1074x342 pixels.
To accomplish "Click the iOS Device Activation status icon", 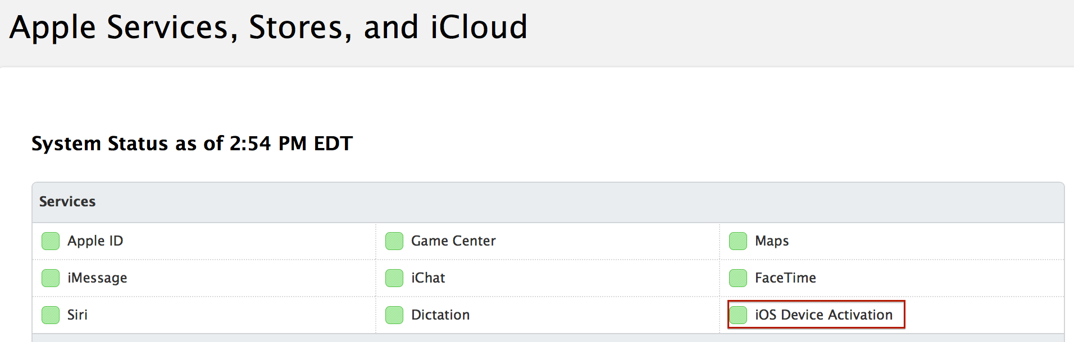I will (738, 315).
